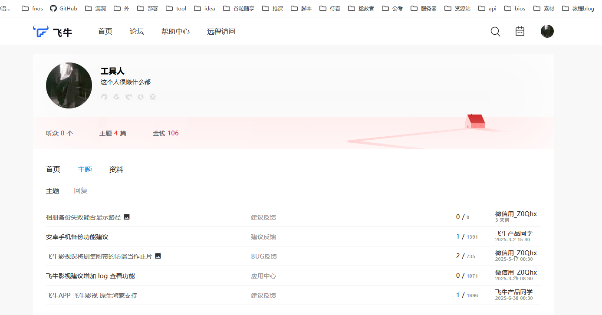The image size is (602, 315).
Task: Open the search magnifier icon
Action: [495, 32]
